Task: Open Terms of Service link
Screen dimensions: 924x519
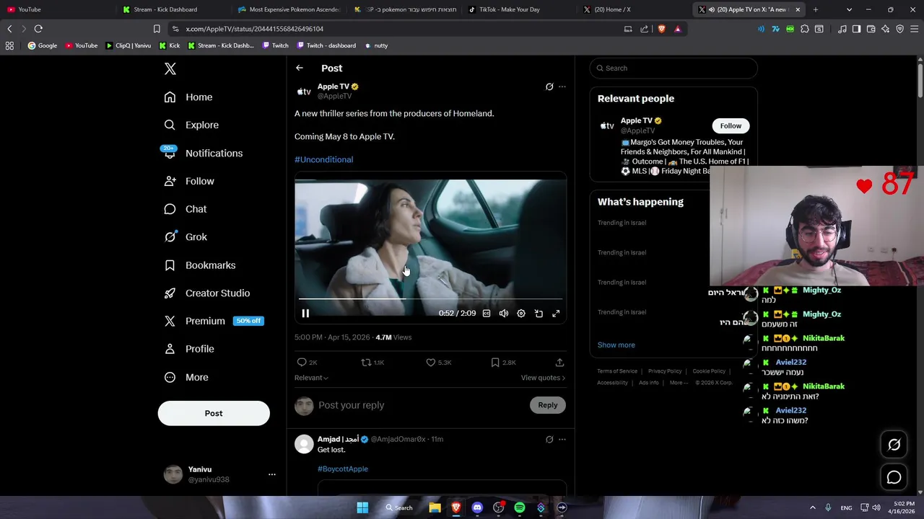Action: 617,371
